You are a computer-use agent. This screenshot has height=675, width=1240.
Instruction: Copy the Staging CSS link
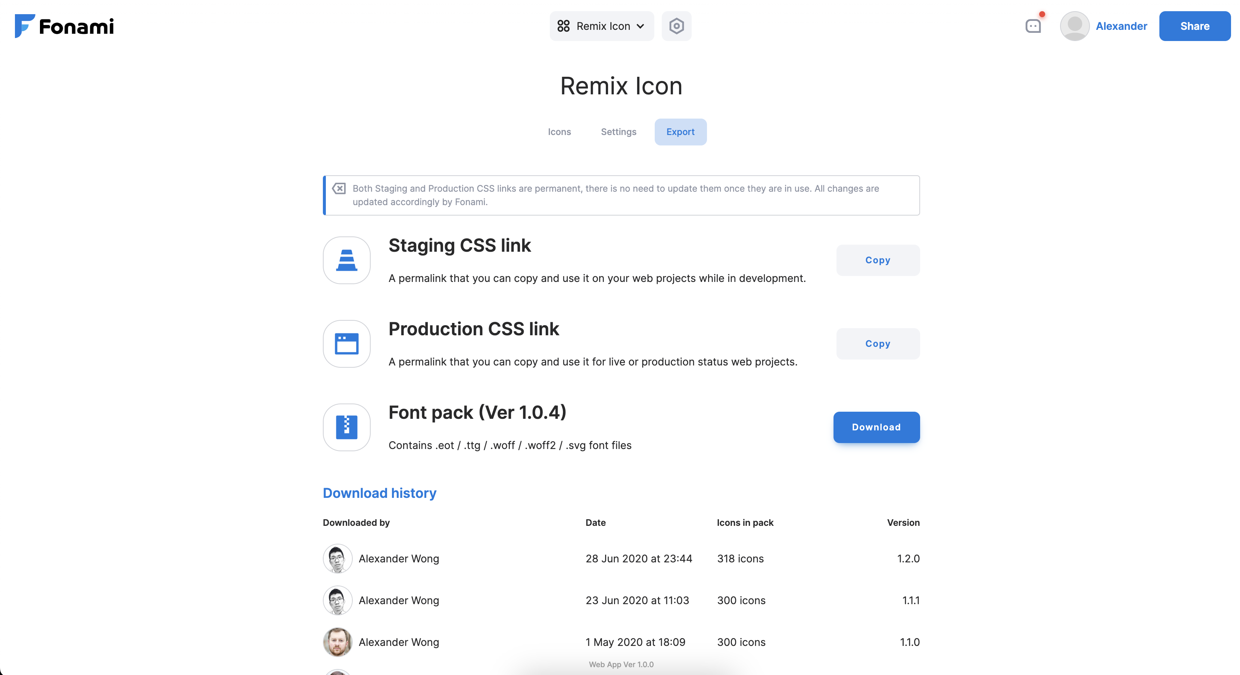[878, 260]
